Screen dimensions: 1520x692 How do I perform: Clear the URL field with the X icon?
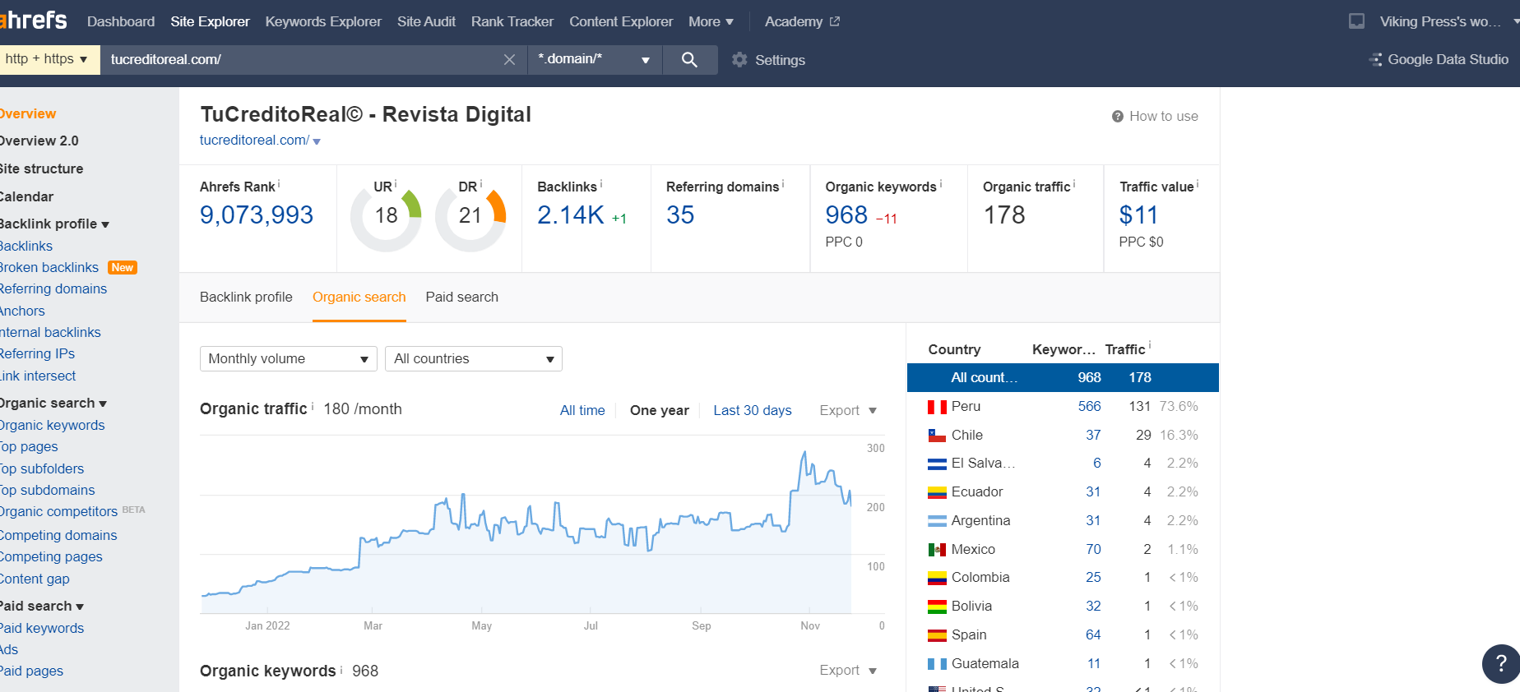tap(509, 59)
